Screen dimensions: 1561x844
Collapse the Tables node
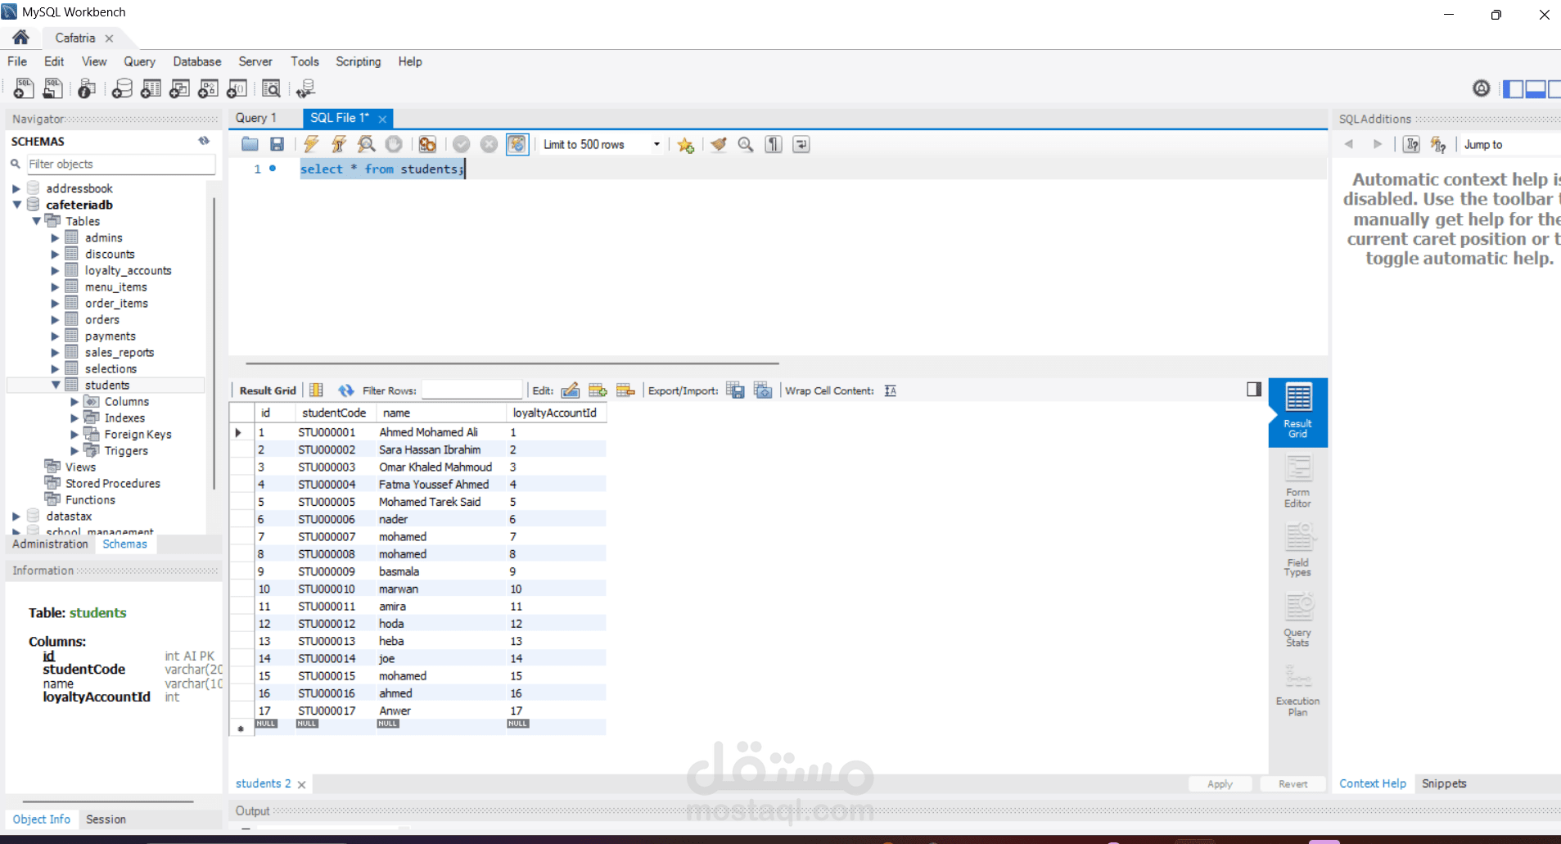pos(36,221)
